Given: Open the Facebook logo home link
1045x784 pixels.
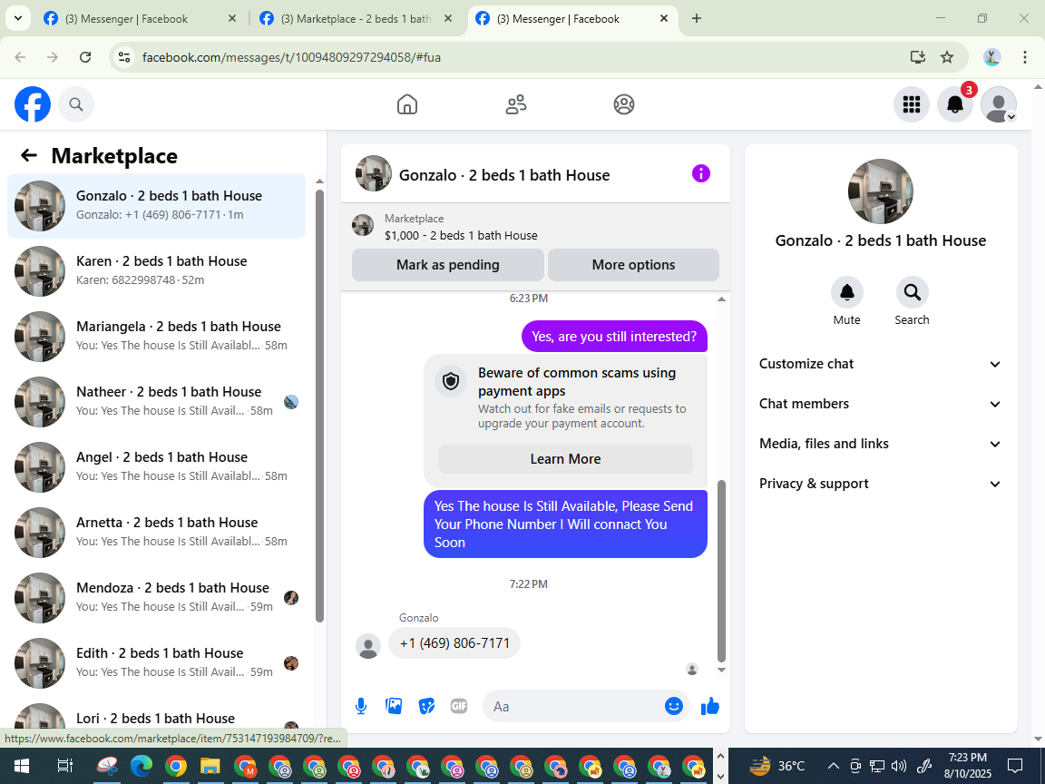Looking at the screenshot, I should click(x=33, y=104).
